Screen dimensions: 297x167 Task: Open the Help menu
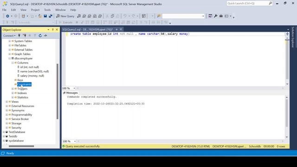[73, 10]
